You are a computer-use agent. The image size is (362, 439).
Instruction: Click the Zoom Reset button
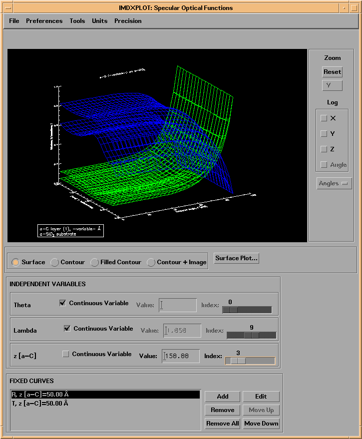click(x=333, y=72)
